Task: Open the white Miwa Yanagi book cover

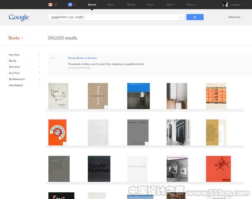Action: pyautogui.click(x=137, y=169)
